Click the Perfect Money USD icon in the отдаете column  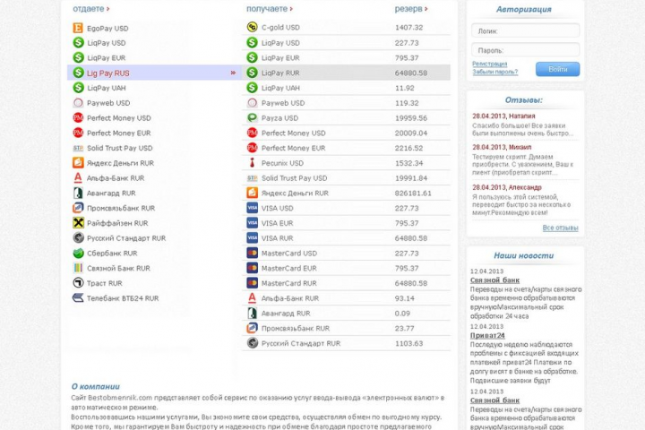point(78,118)
